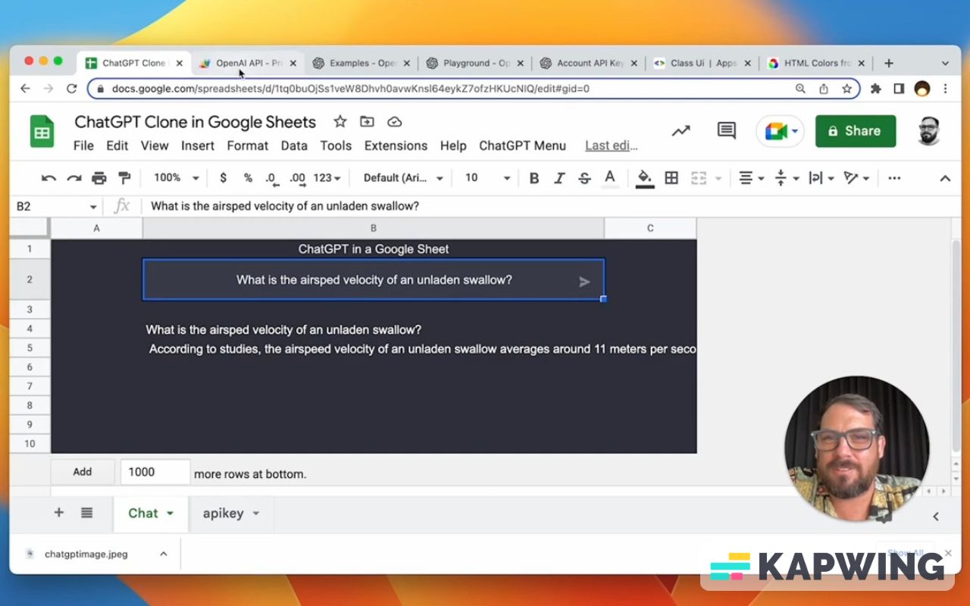Toggle italic formatting
The width and height of the screenshot is (970, 606).
coord(559,178)
